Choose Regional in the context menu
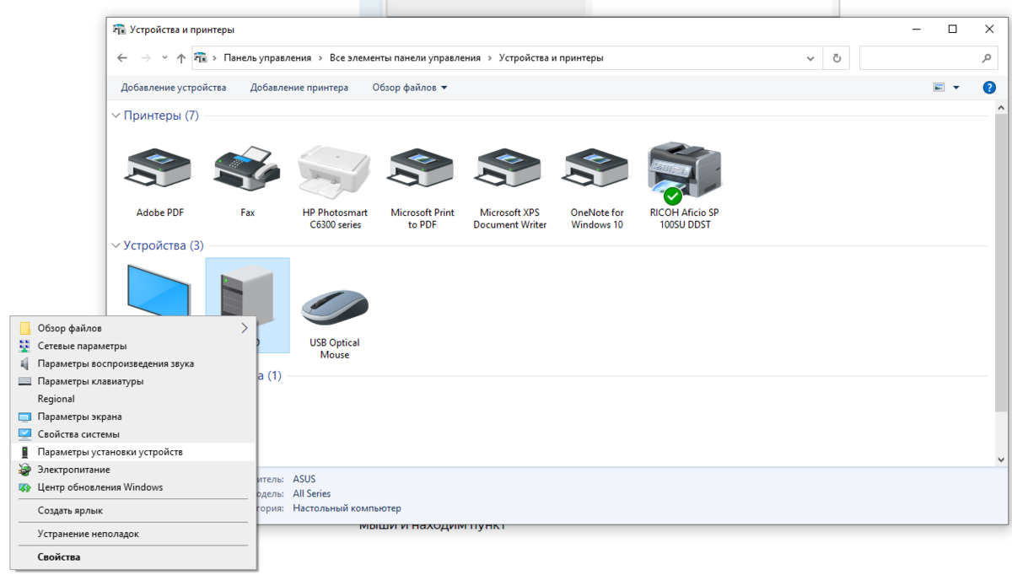Screen dimensions: 1012x586 [x=133, y=399]
